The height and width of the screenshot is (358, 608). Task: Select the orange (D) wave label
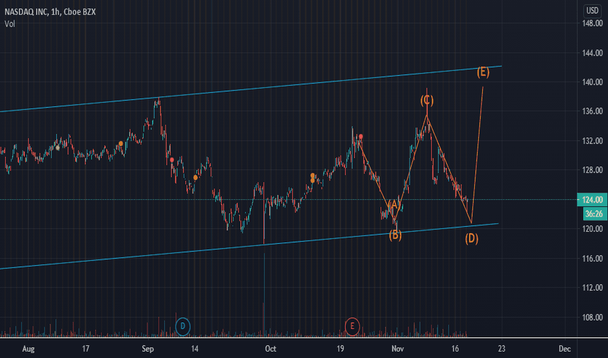click(x=472, y=238)
